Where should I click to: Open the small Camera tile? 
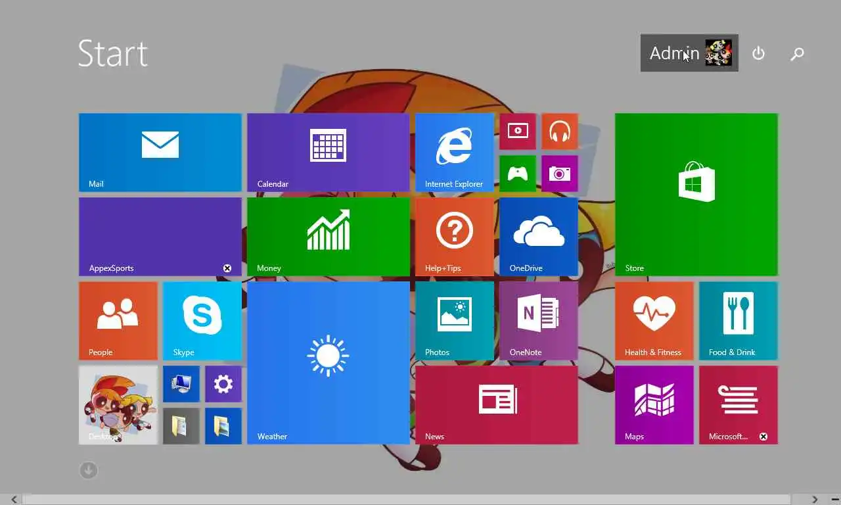click(560, 174)
